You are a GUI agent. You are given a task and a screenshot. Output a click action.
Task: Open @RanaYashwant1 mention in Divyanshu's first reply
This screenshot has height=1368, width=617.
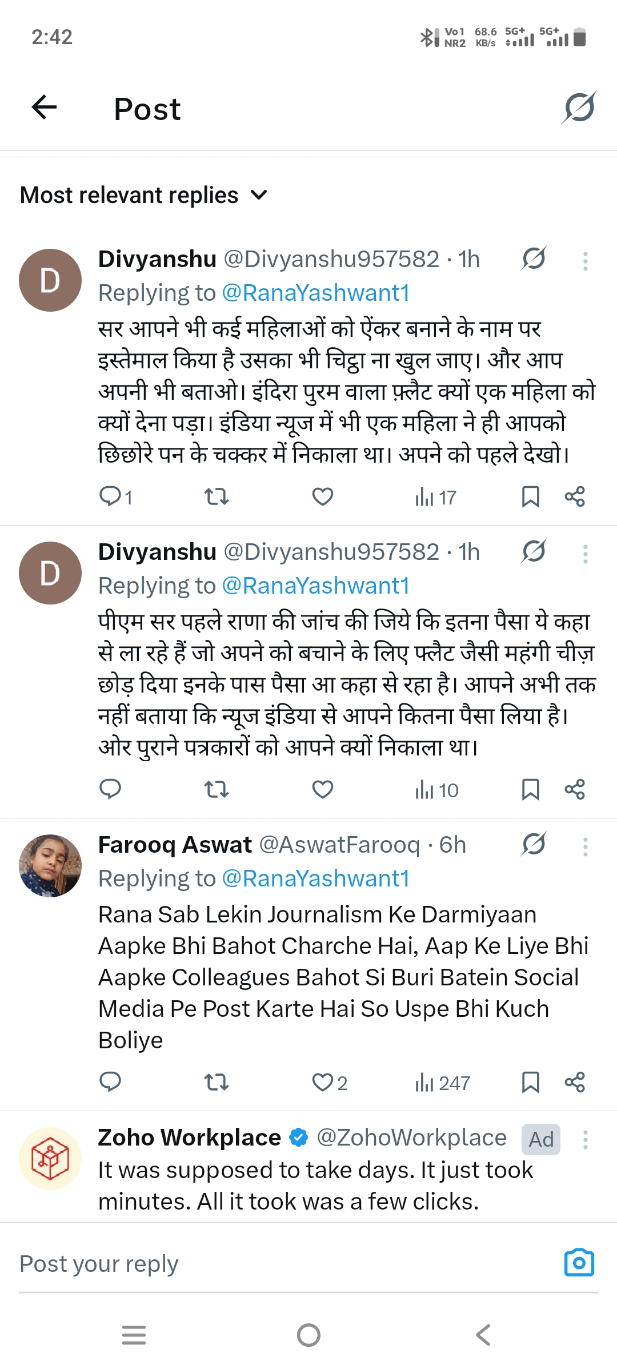(x=315, y=293)
